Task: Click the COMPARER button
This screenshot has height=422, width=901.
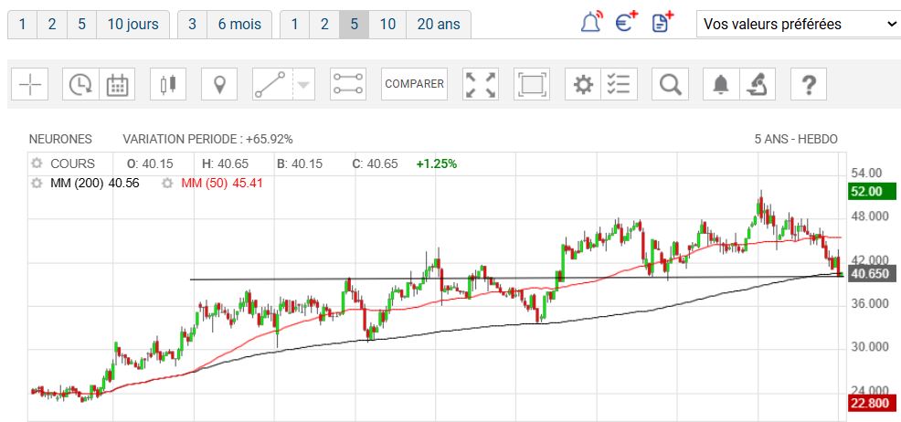Action: pyautogui.click(x=414, y=84)
